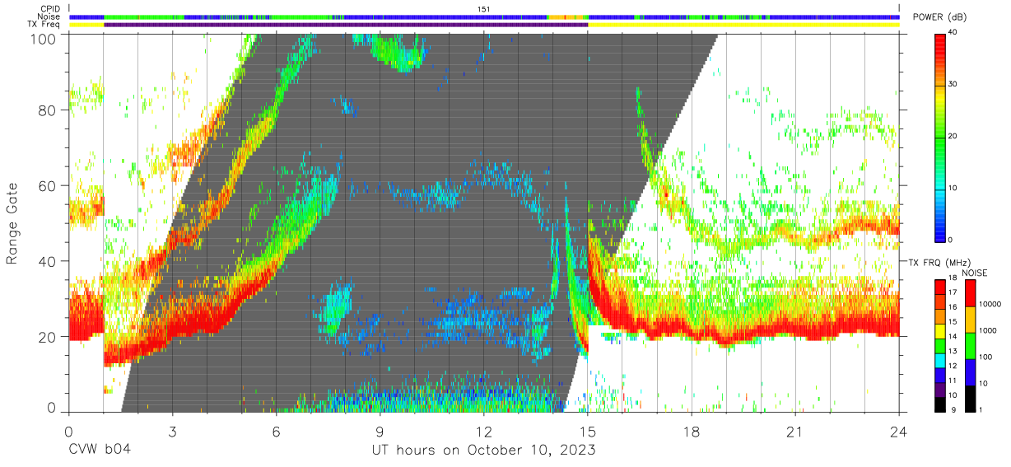Click the Range Gate axis label "100"
The width and height of the screenshot is (1011, 467).
44,38
